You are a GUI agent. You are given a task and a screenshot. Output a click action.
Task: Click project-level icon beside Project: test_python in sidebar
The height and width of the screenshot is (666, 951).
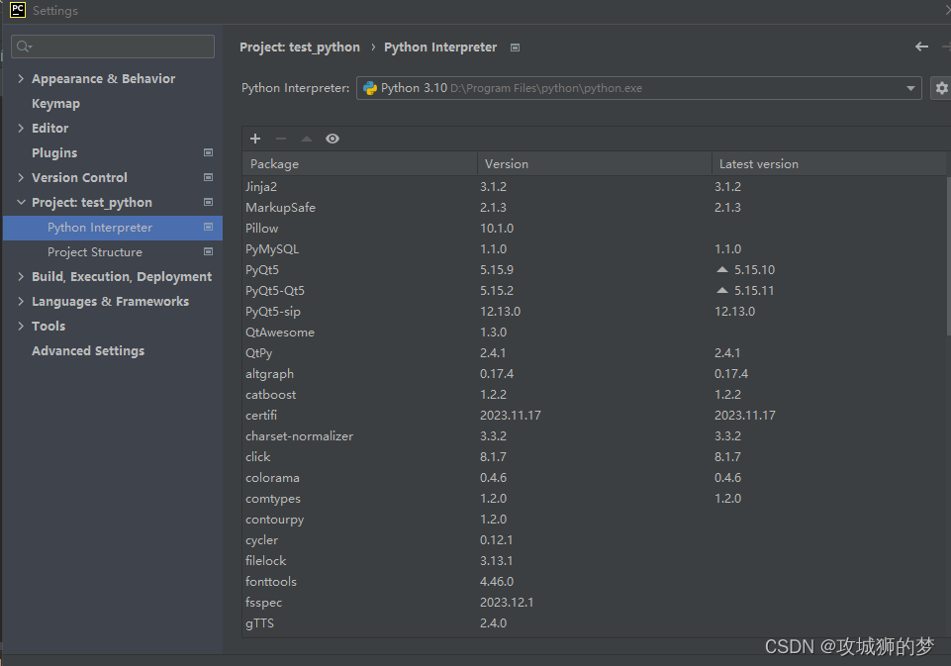208,202
